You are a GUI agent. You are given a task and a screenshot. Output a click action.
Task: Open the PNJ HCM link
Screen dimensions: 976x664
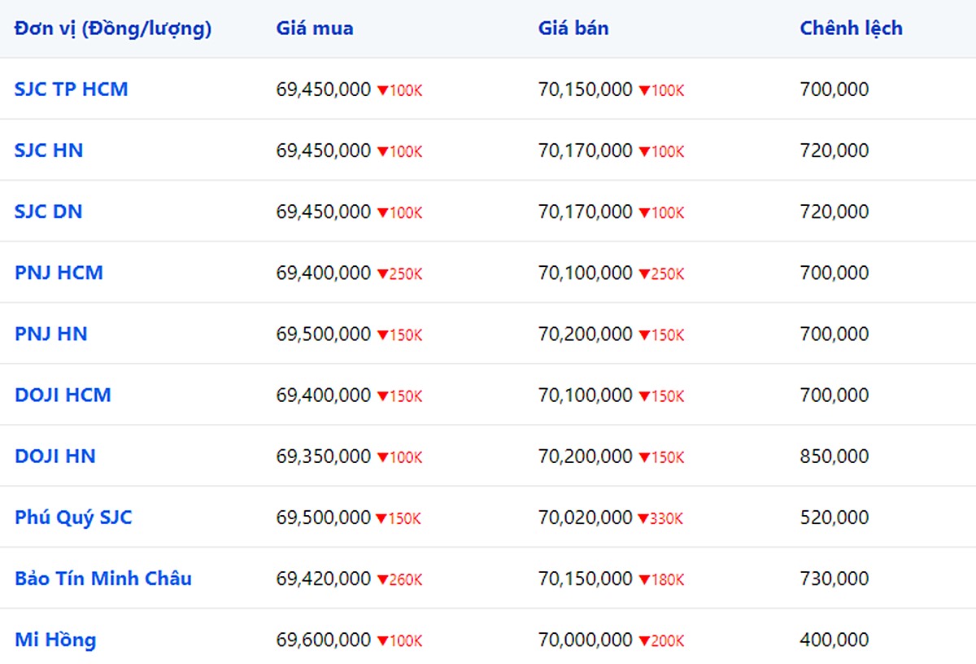tap(59, 273)
